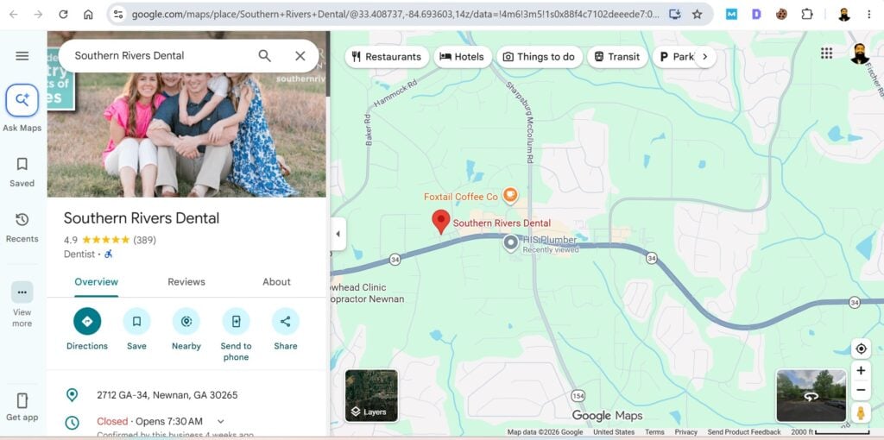The width and height of the screenshot is (884, 440).
Task: Open Google account avatar in Maps
Action: 860,53
